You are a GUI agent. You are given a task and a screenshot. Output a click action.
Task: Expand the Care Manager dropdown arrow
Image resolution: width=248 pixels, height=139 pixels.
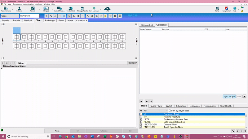[x=100, y=9]
